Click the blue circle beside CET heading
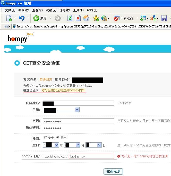The width and height of the screenshot is (171, 176). (17, 63)
